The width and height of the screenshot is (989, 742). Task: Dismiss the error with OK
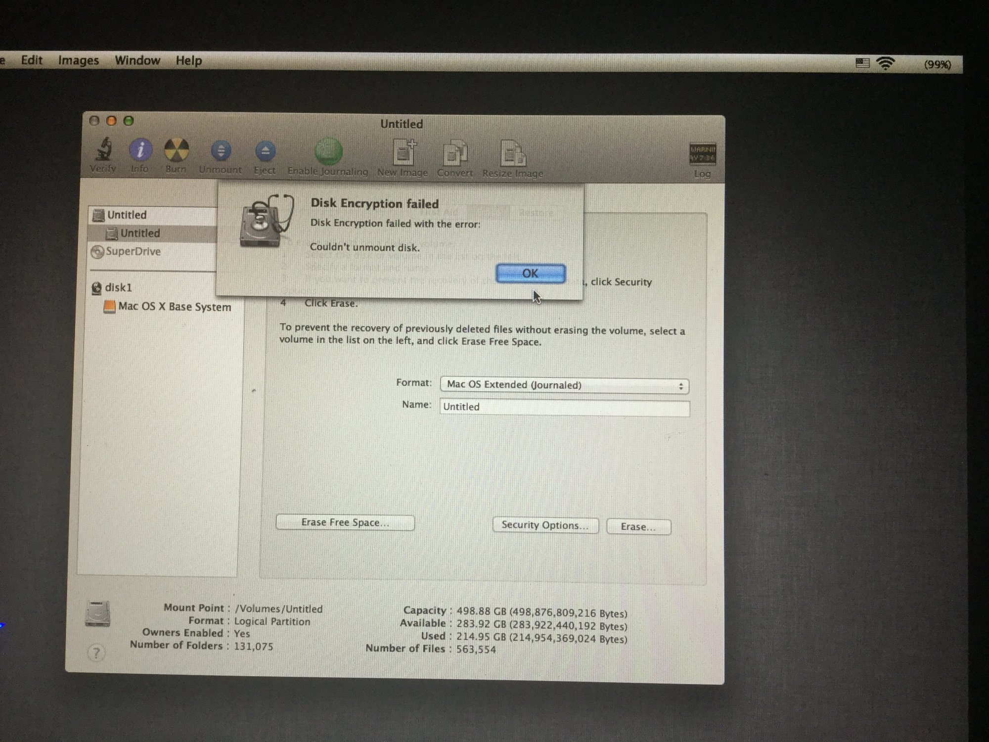click(x=530, y=274)
